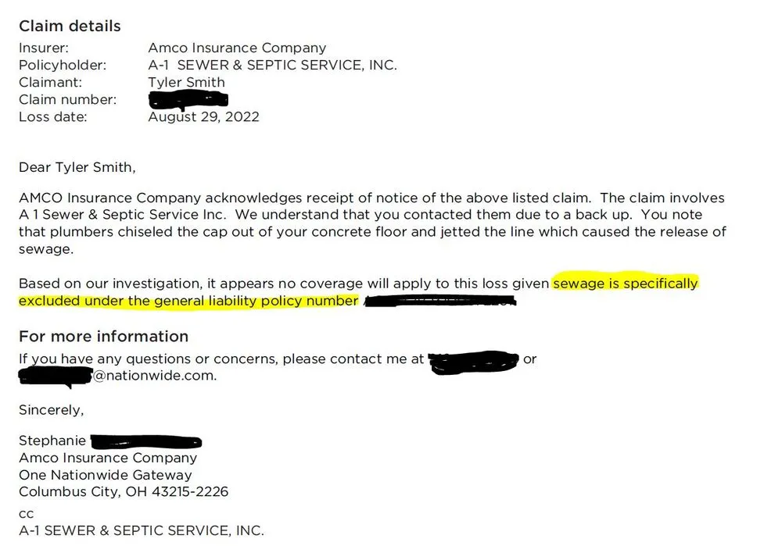Click the "Claim details" heading
The height and width of the screenshot is (546, 782).
coord(70,26)
